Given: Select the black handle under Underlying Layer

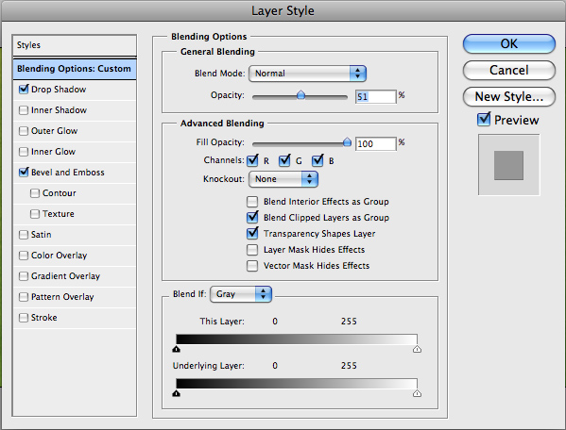Looking at the screenshot, I should [176, 393].
